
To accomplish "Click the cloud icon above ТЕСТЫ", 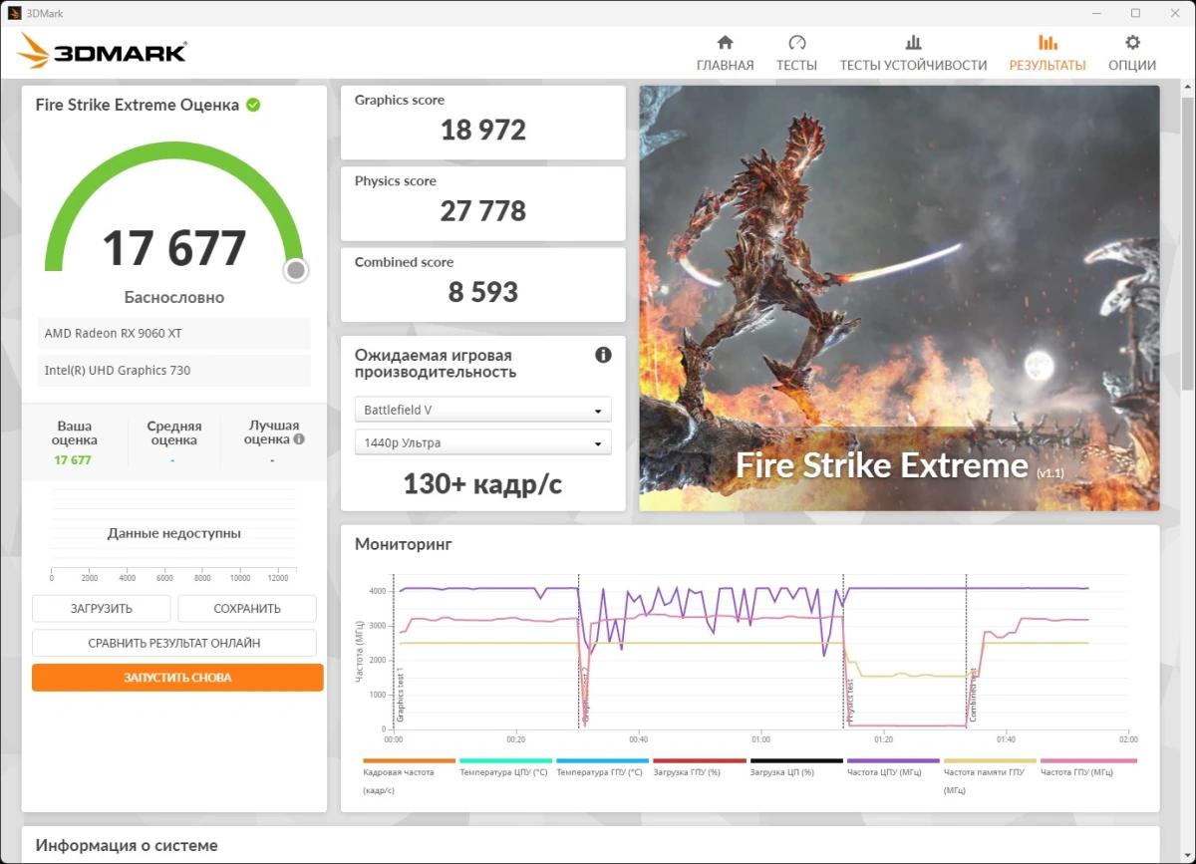I will 796,43.
